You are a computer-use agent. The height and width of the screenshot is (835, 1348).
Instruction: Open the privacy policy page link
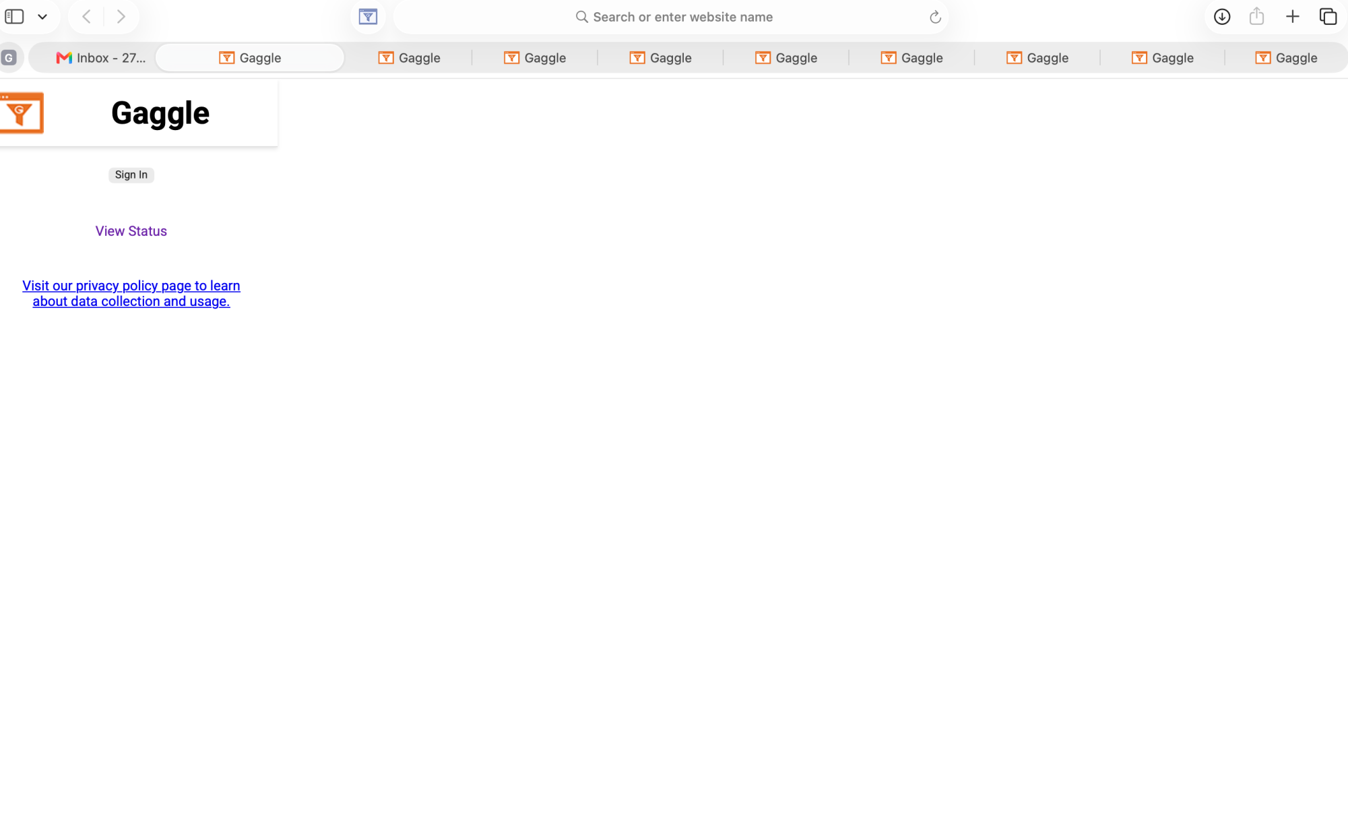point(131,294)
